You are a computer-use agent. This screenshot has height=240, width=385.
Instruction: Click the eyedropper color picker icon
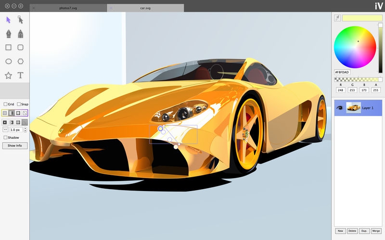(x=337, y=18)
